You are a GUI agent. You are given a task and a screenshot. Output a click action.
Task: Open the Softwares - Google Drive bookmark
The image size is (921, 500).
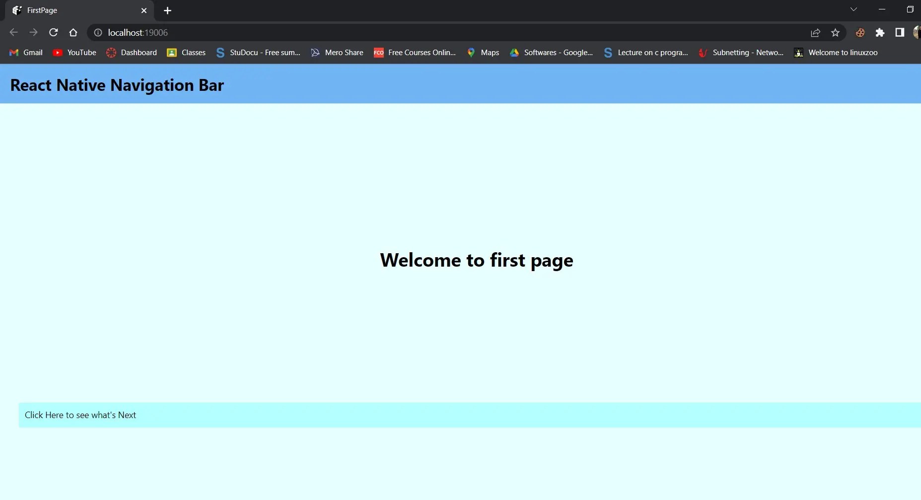point(551,52)
